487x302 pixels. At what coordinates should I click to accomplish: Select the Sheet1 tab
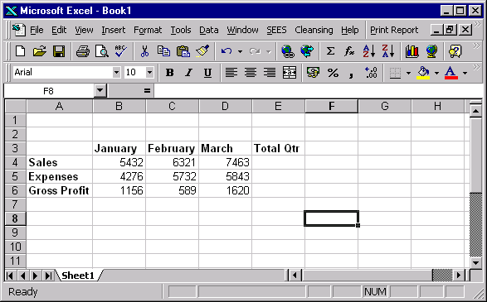pos(78,276)
